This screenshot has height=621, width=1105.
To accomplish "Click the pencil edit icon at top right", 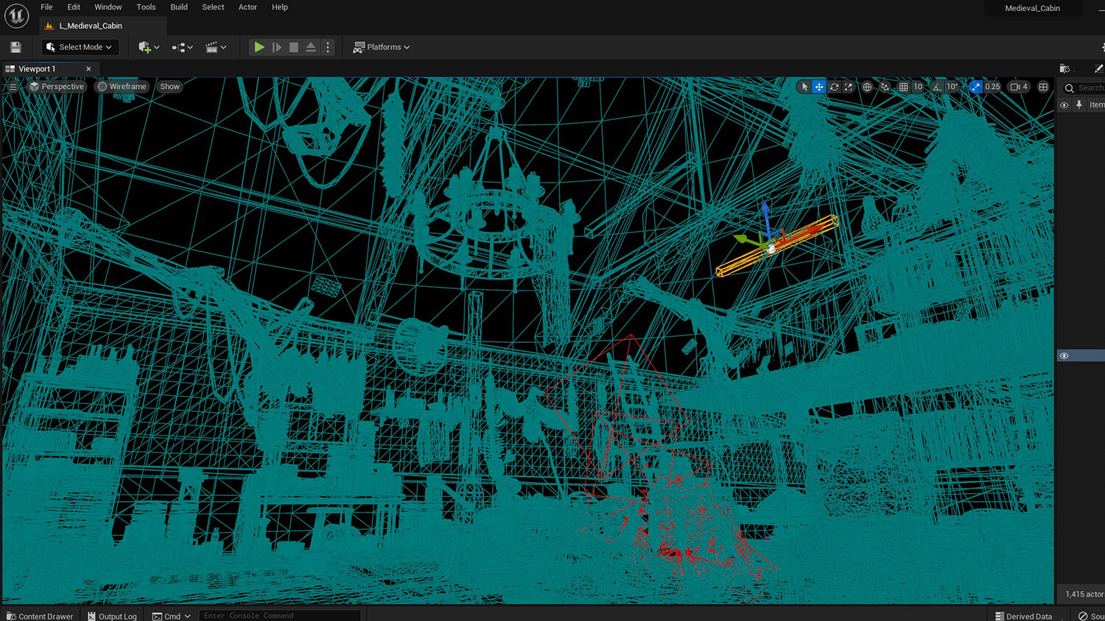I will click(x=1098, y=68).
